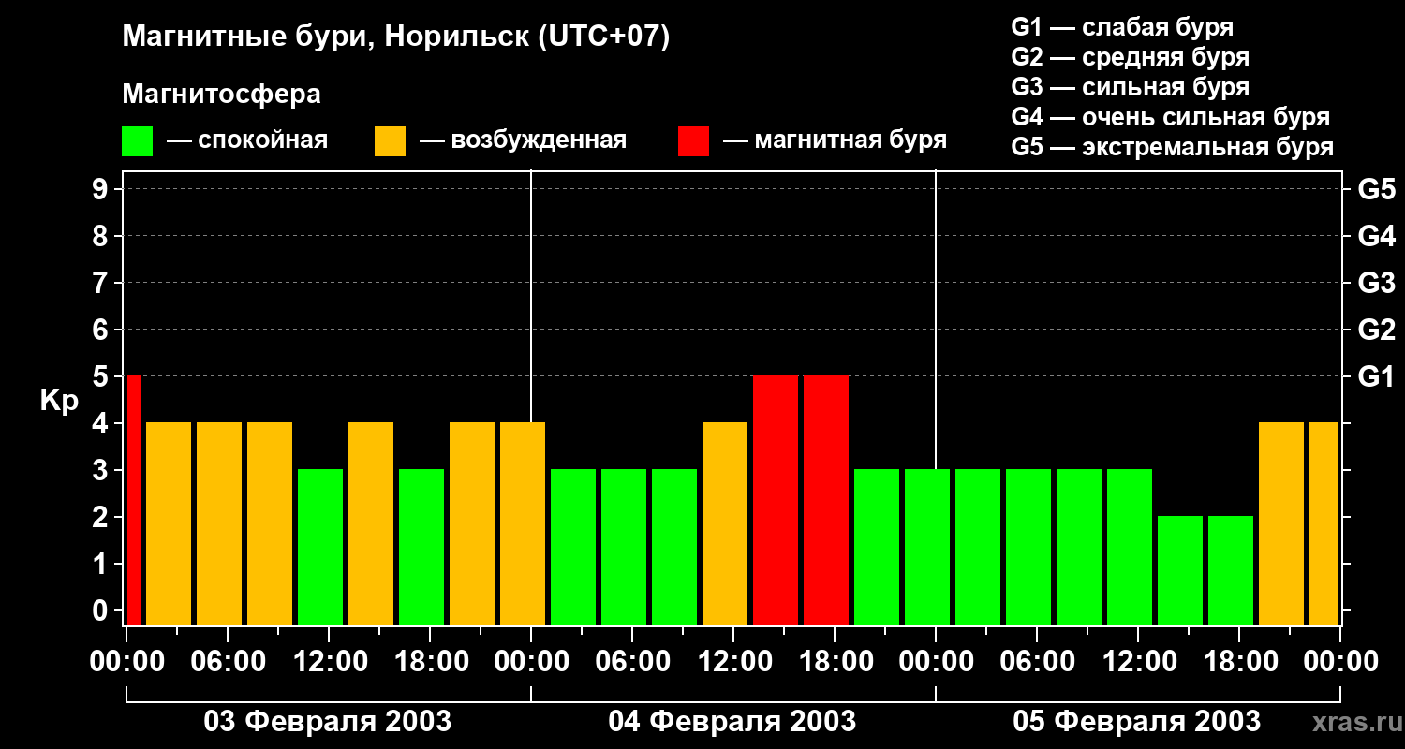The width and height of the screenshot is (1405, 749).
Task: Click the Kp axis value 9
Action: (x=102, y=189)
